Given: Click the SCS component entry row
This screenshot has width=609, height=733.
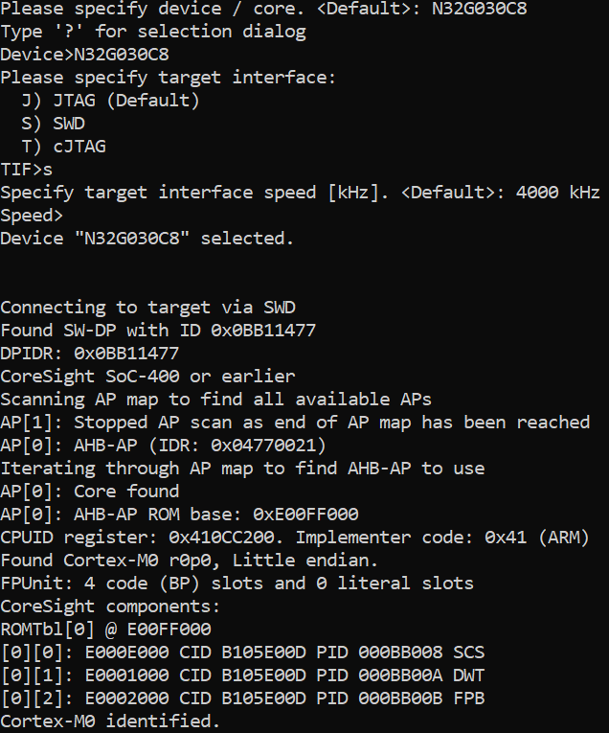Looking at the screenshot, I should 242,653.
